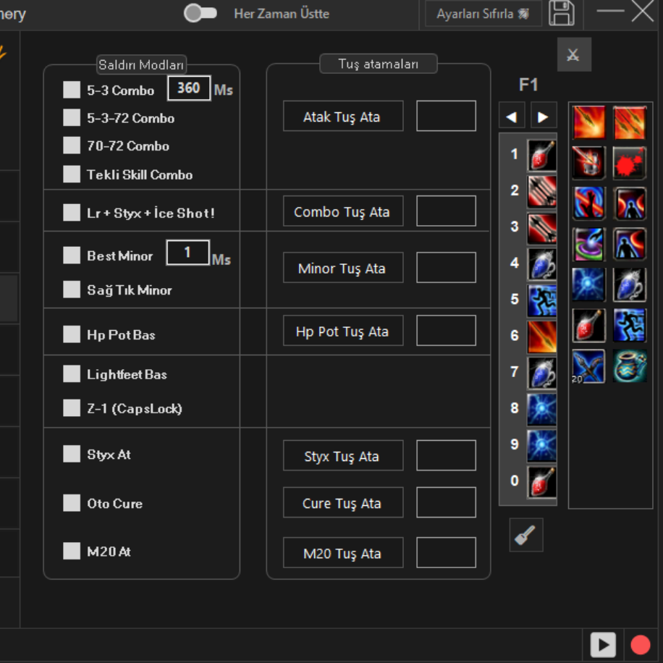Go to previous skill bar page arrow

[x=512, y=115]
